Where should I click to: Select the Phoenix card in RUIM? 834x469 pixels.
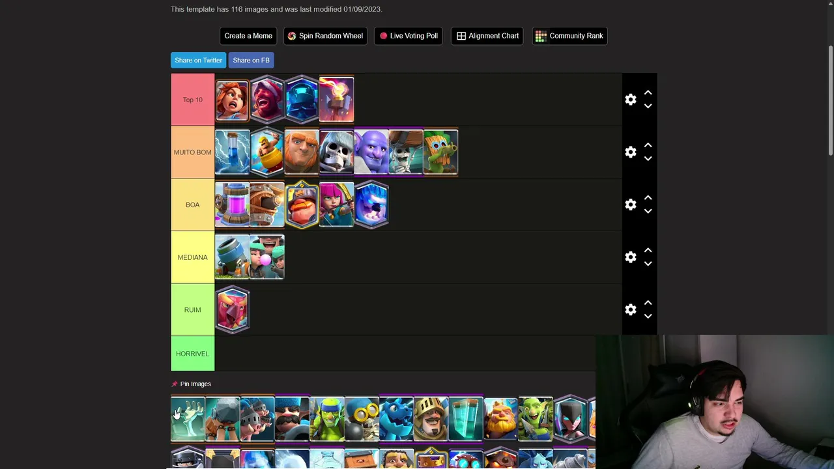coord(232,309)
